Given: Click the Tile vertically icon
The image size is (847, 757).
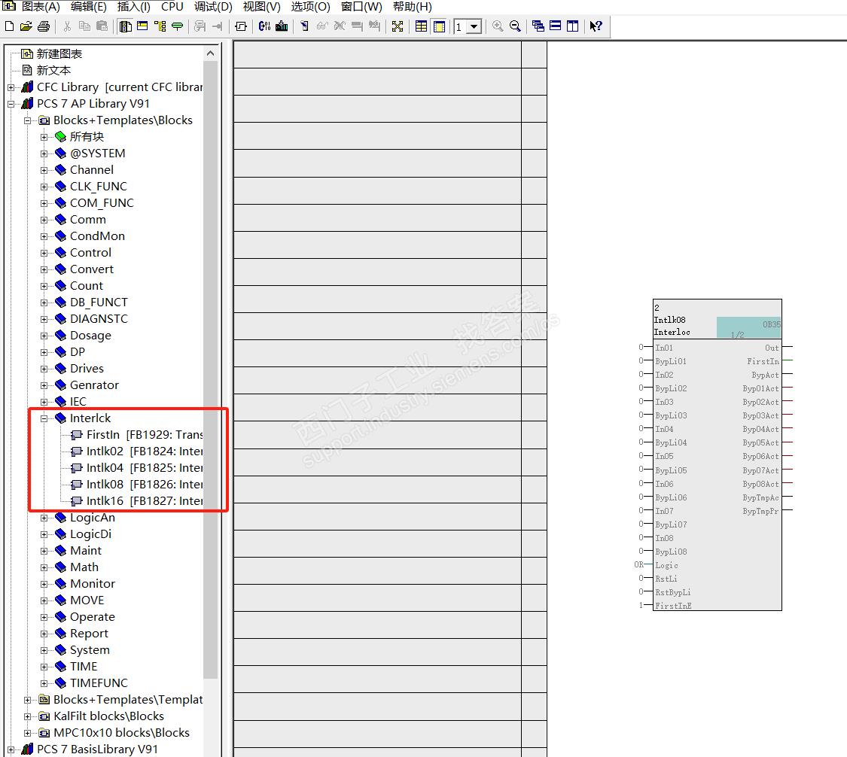Looking at the screenshot, I should [573, 26].
